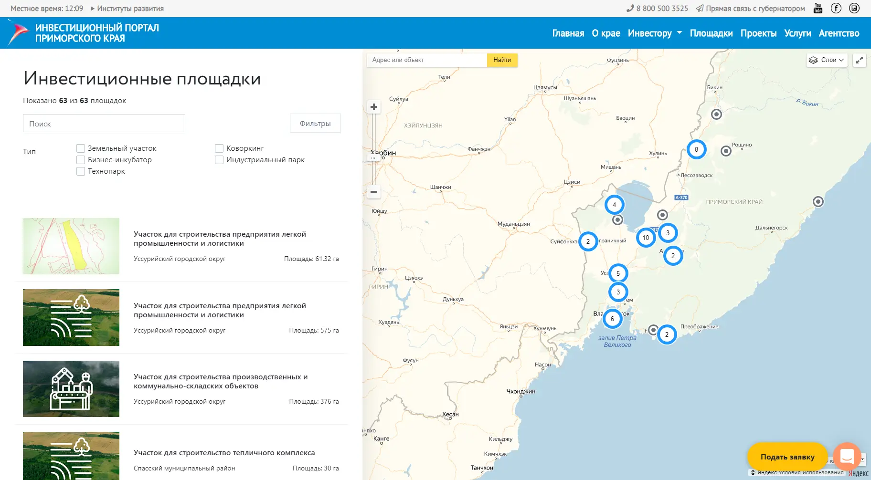The height and width of the screenshot is (480, 871).
Task: Click the yellow Найти button
Action: tap(502, 60)
